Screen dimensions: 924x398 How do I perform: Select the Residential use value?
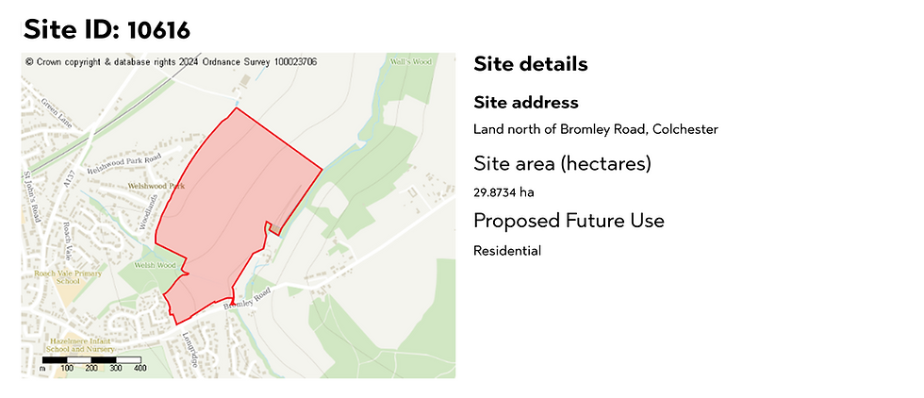[507, 251]
